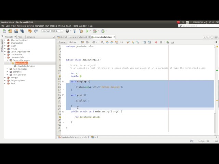This screenshot has height=164, width=219.
Task: Open the battery indicator showing 96%
Action: point(198,22)
